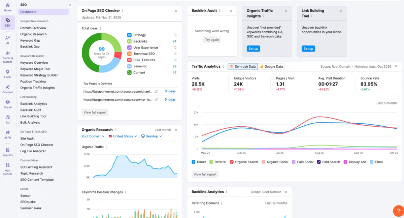Open SEO Writing Assistant in sidebar
Image resolution: width=404 pixels, height=218 pixels.
[36, 167]
